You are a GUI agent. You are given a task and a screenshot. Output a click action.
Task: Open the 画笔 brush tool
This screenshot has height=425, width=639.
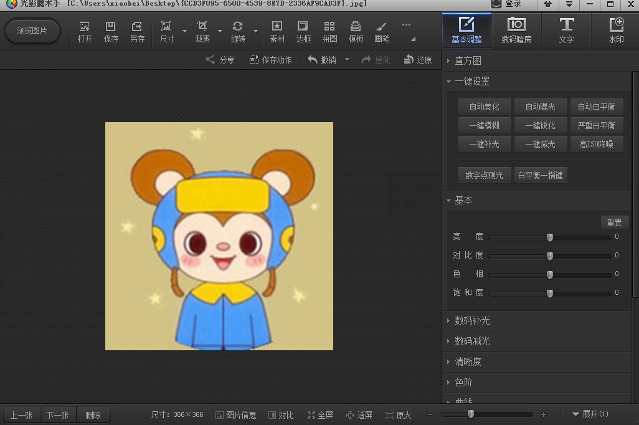pos(381,31)
